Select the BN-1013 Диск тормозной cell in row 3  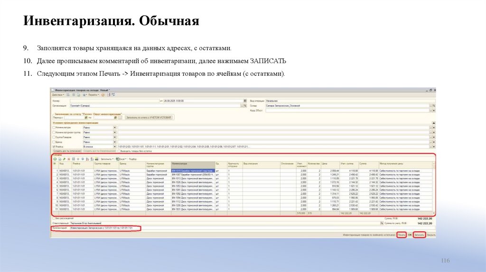click(193, 178)
